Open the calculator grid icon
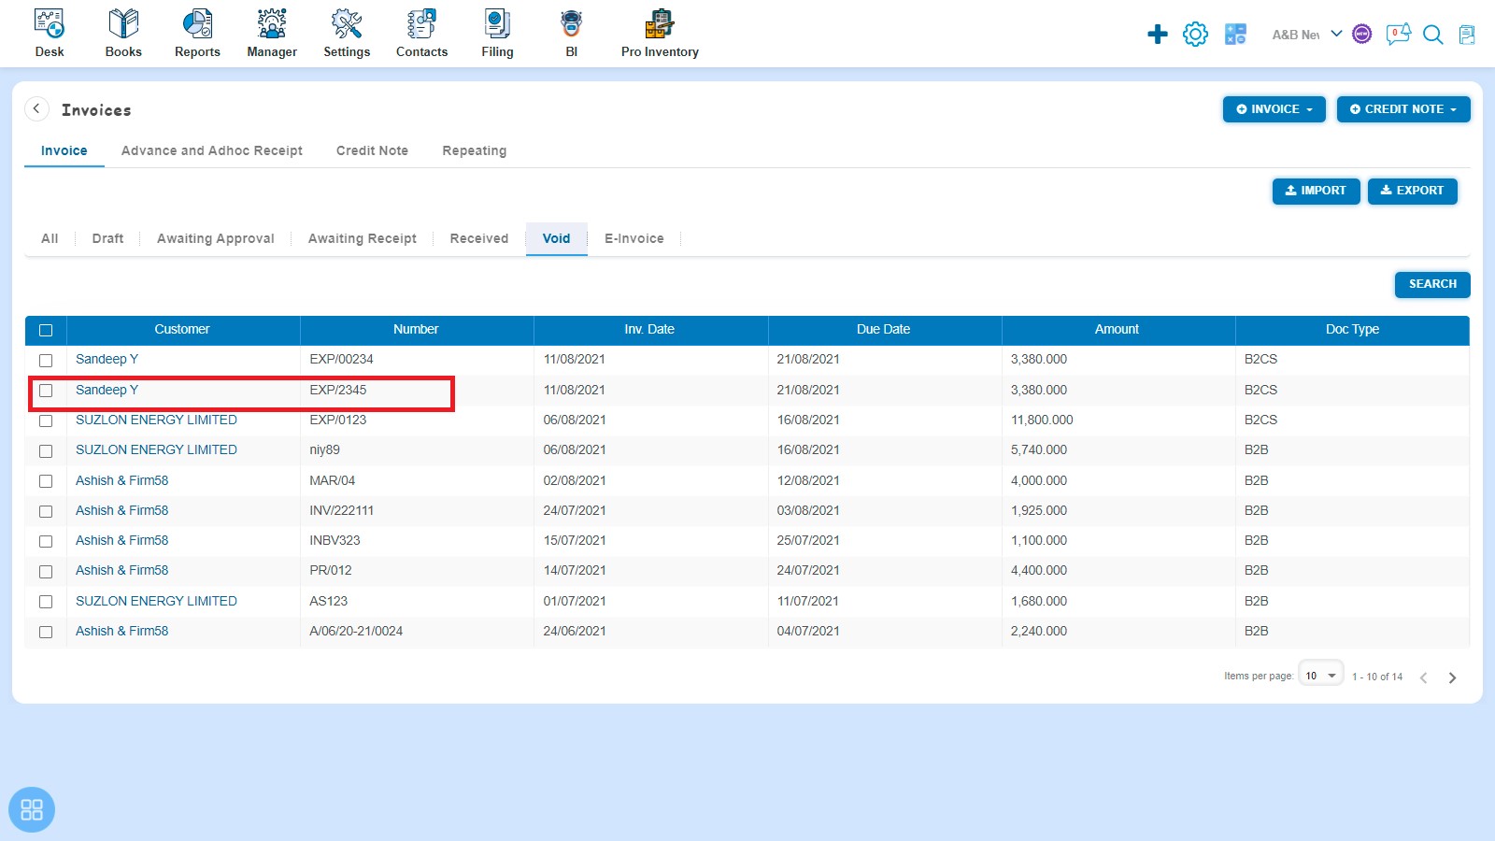The width and height of the screenshot is (1495, 841). (x=1235, y=35)
